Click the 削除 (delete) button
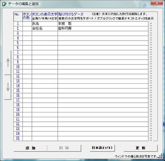This screenshot has height=161, width=165. 64,148
